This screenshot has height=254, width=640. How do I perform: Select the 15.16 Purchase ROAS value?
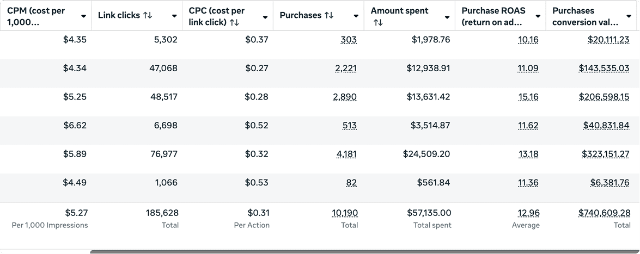[x=528, y=97]
